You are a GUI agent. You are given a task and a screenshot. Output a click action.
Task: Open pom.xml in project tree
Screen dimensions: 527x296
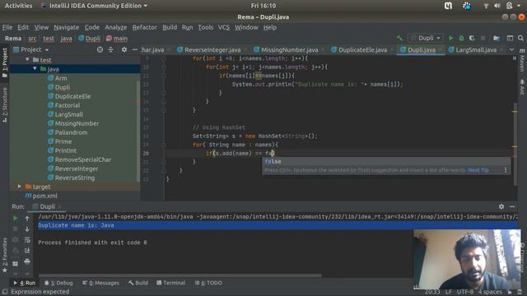click(x=44, y=196)
